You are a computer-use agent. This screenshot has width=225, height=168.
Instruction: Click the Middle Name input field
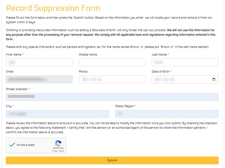pos(112,62)
